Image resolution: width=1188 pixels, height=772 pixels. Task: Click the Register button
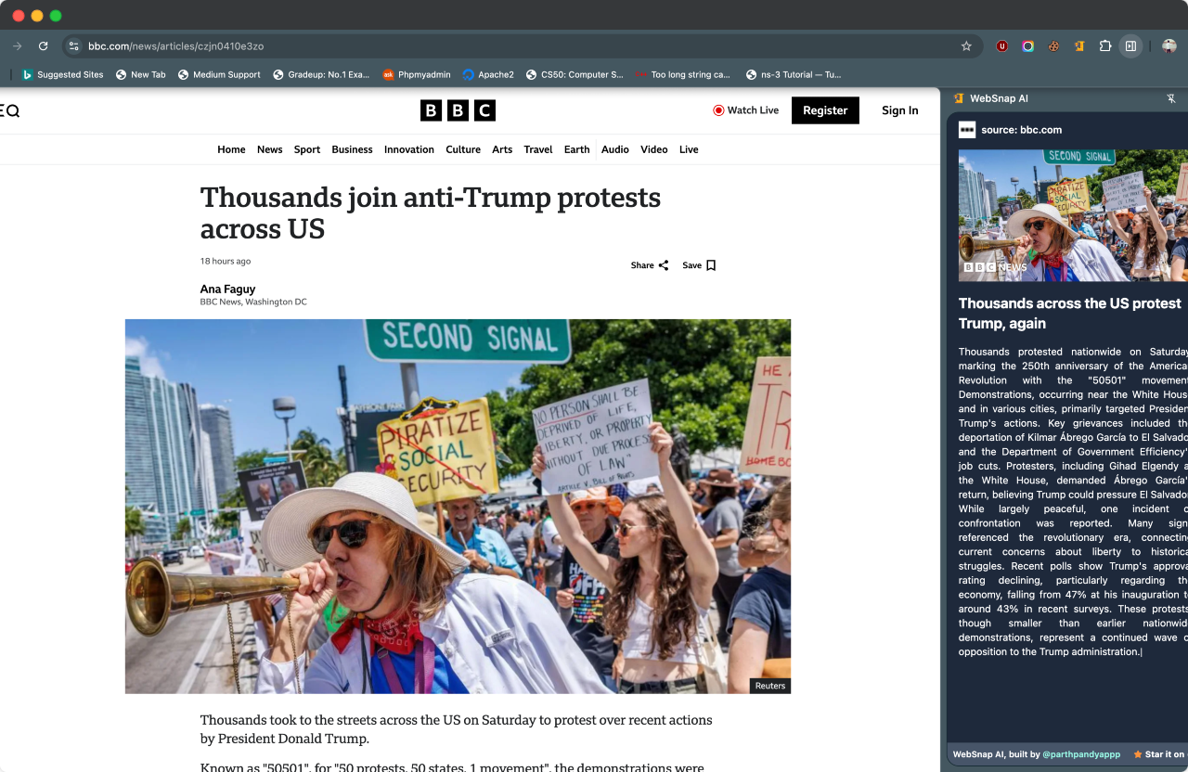tap(825, 110)
